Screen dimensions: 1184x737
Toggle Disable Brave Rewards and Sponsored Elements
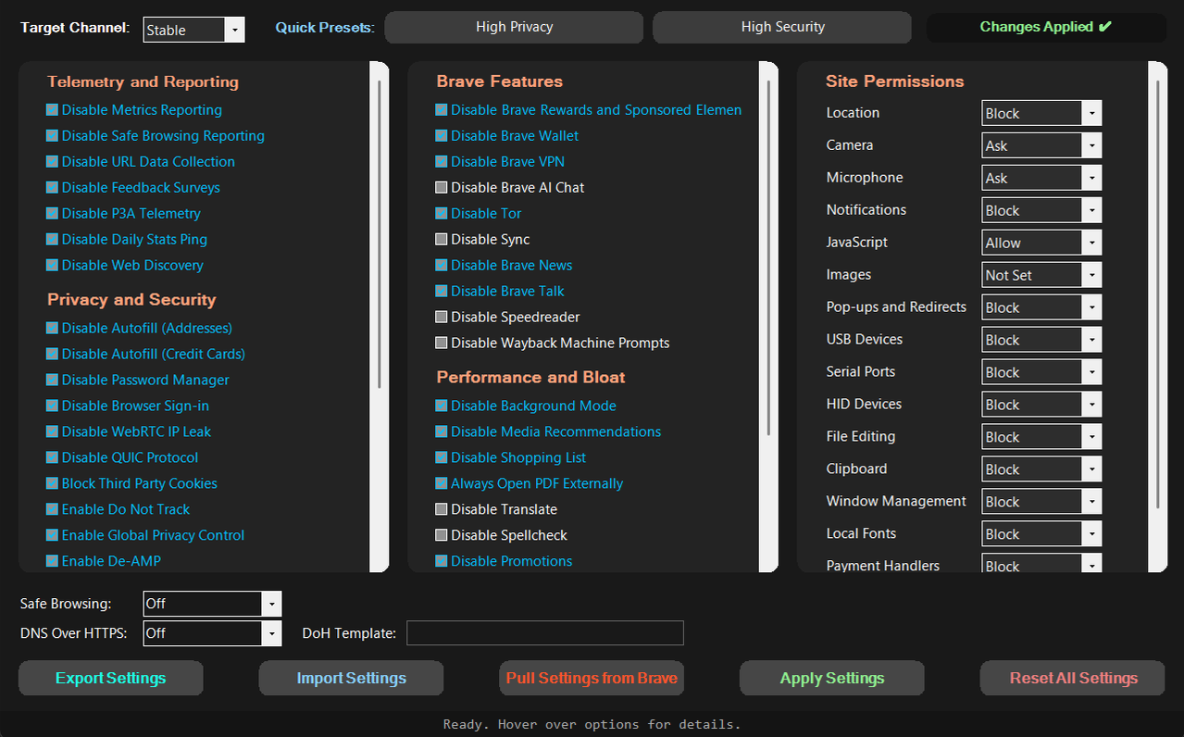pos(589,110)
